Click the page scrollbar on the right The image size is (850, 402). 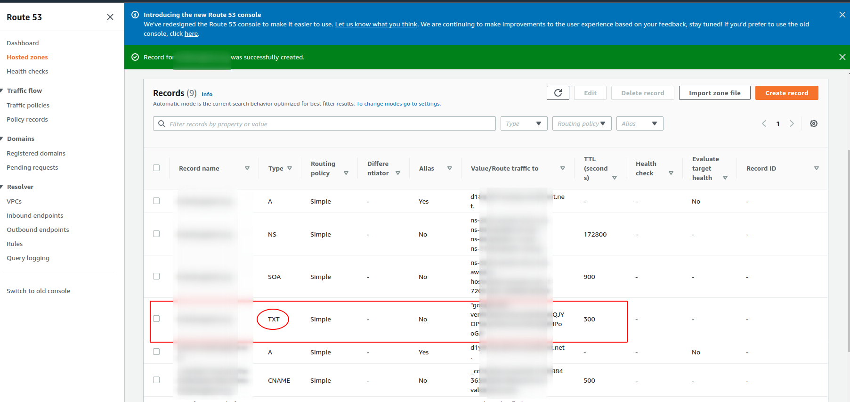point(848,250)
